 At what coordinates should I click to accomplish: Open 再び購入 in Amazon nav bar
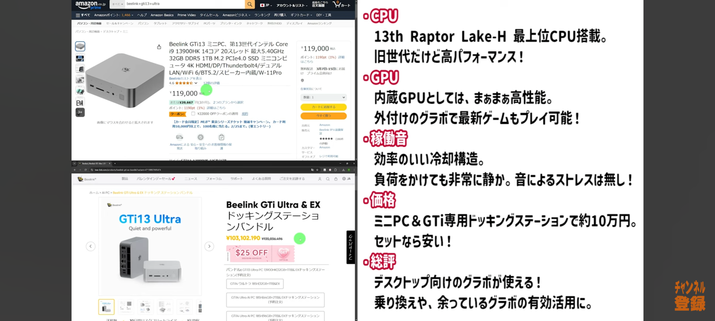tap(280, 15)
